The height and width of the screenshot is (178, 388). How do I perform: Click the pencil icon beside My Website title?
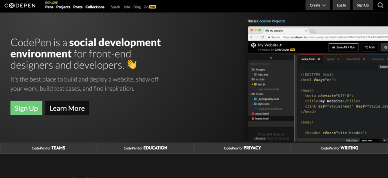tap(280, 45)
